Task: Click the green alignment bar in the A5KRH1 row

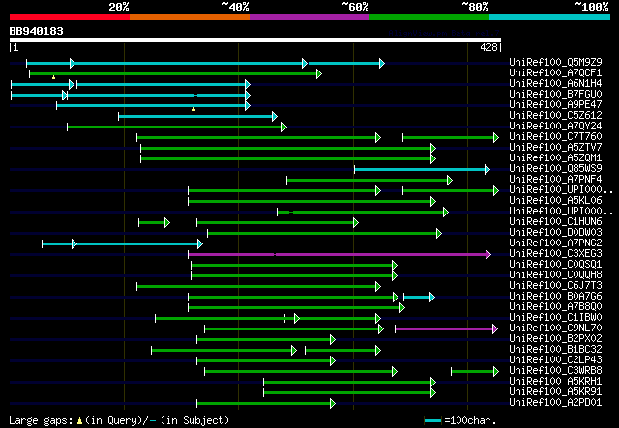Action: click(x=350, y=383)
